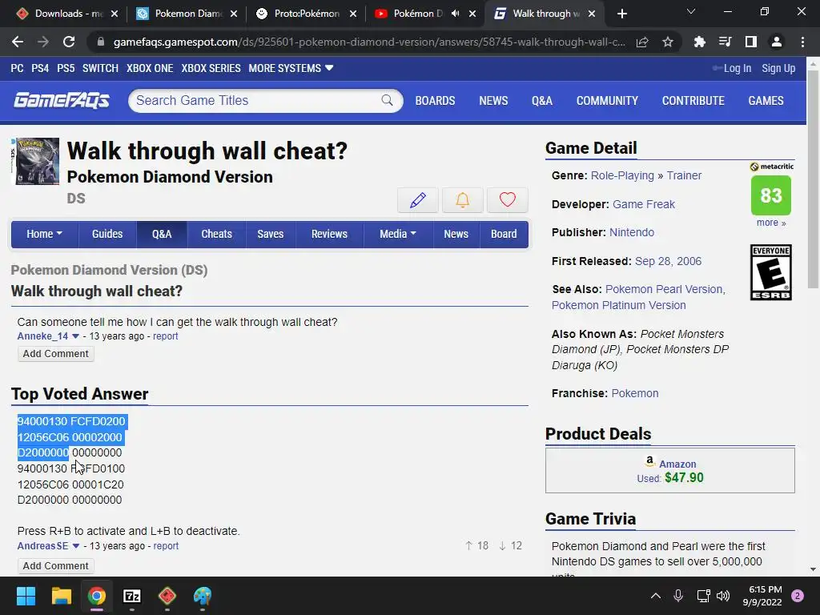Click the volume icon in system tray
This screenshot has height=615, width=820.
pyautogui.click(x=723, y=596)
